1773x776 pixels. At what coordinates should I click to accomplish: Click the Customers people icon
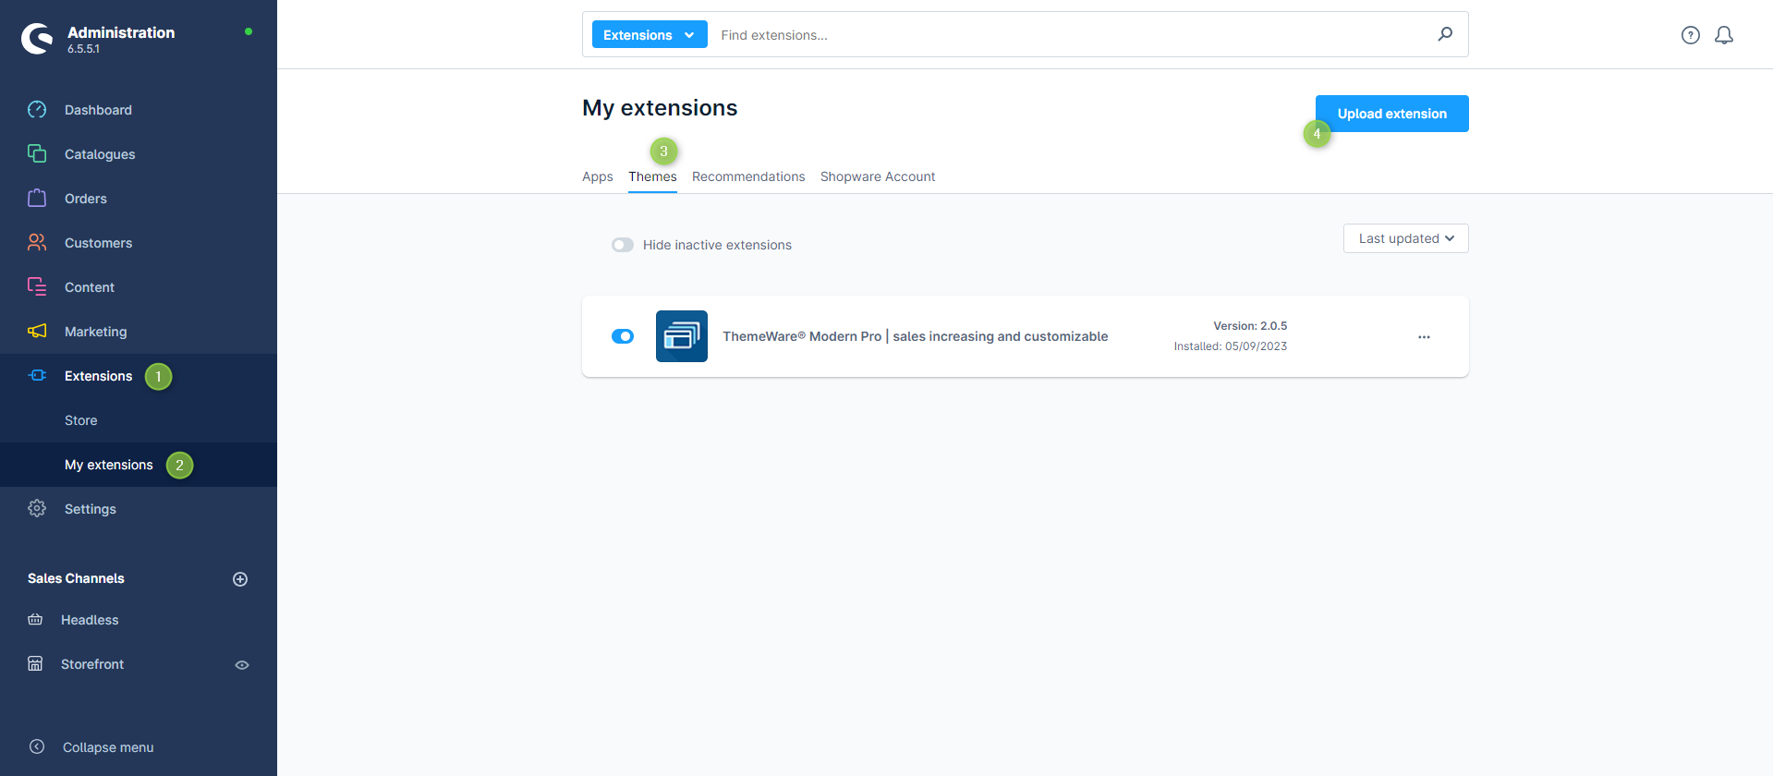[37, 243]
